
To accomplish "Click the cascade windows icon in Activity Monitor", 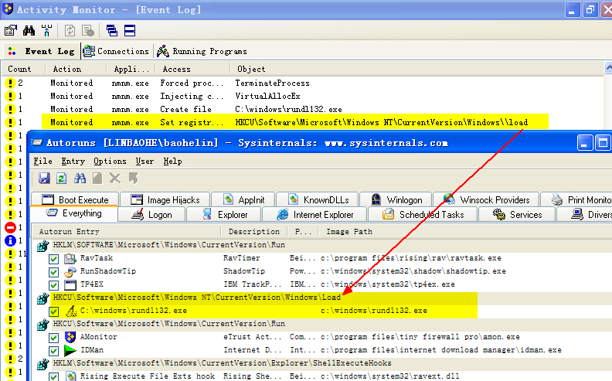I will coord(112,30).
